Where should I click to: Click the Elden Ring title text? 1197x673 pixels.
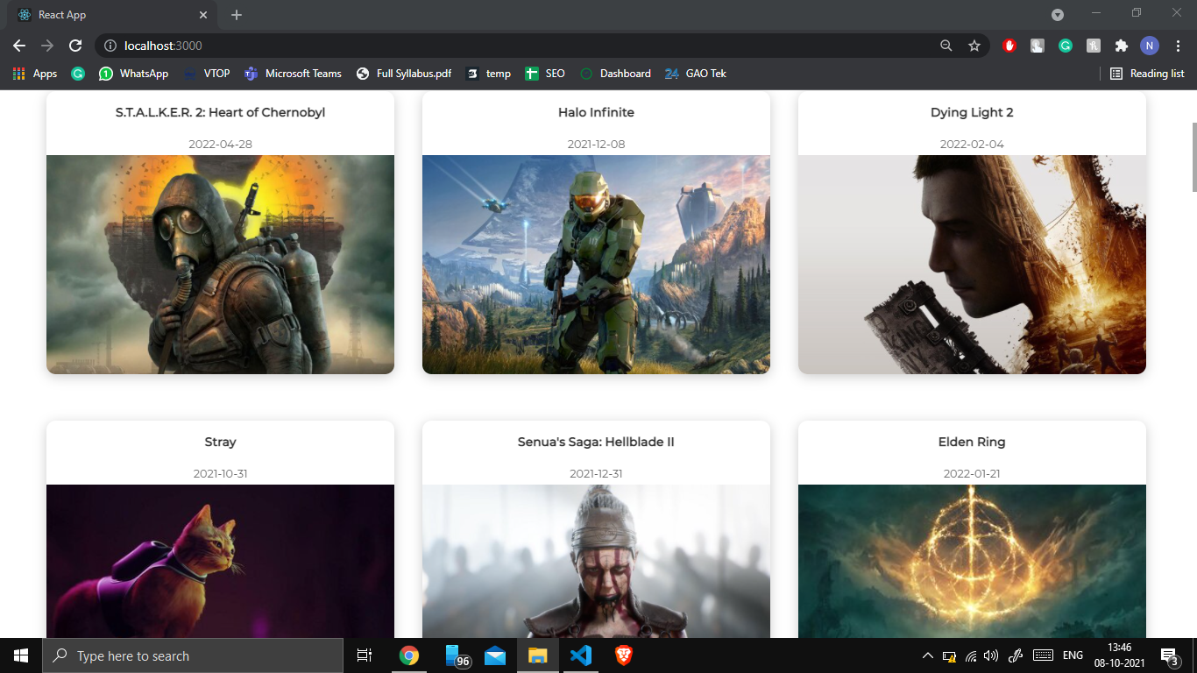(972, 442)
